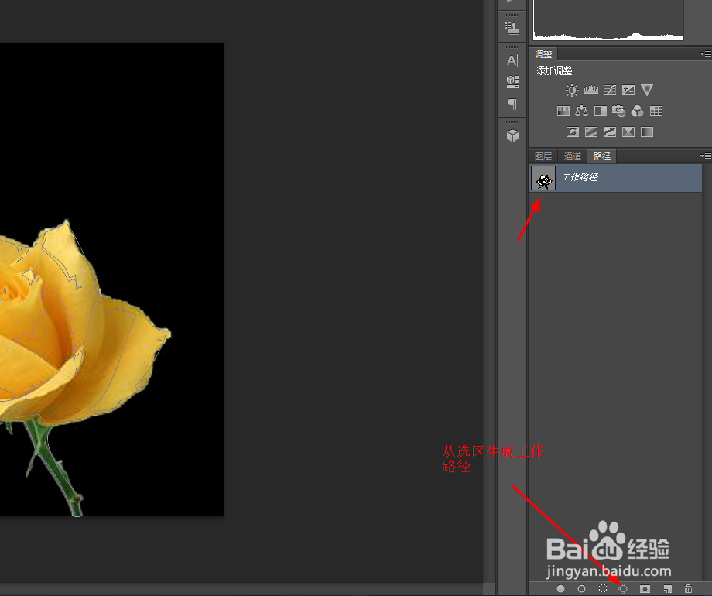The image size is (712, 596).
Task: Open the Character panel icon
Action: [512, 60]
